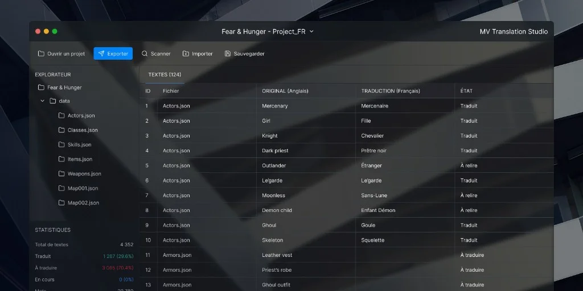Click the original text Mercenary

point(275,106)
